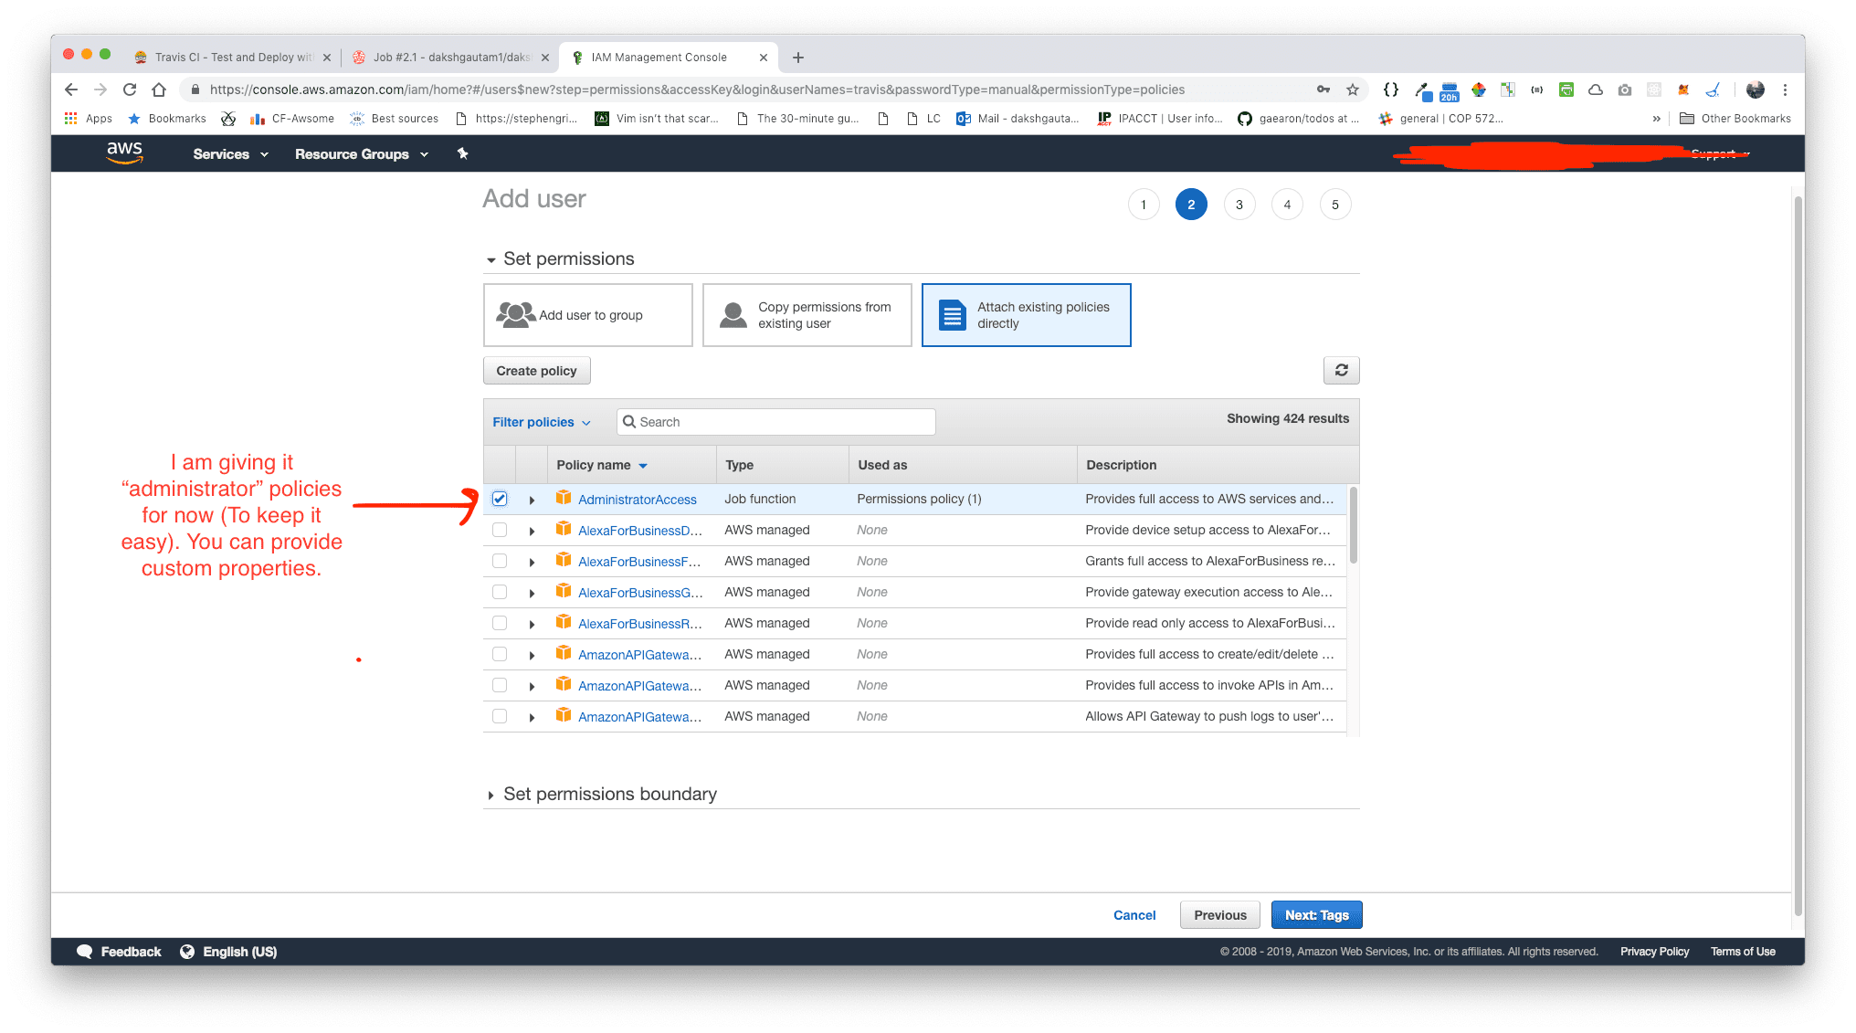Click into the policy Search field
This screenshot has height=1033, width=1856.
tap(776, 422)
